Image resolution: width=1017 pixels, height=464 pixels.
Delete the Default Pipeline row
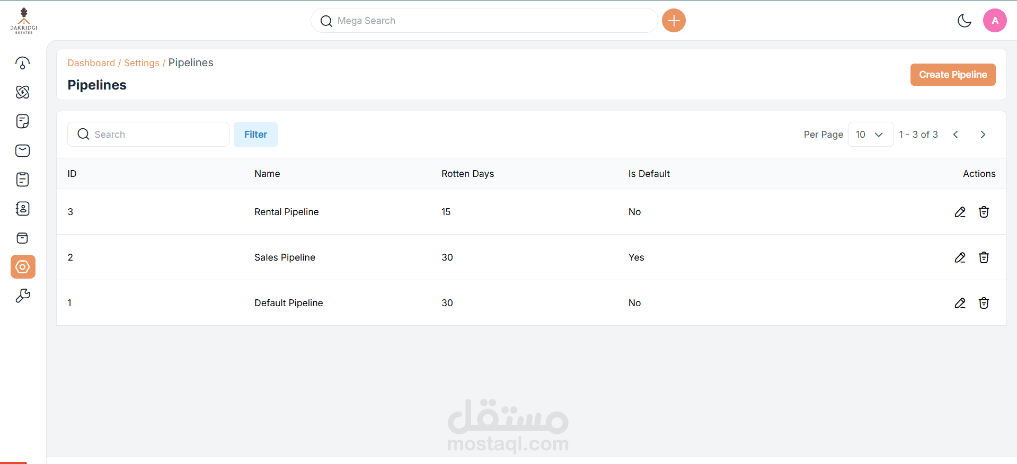pyautogui.click(x=984, y=303)
